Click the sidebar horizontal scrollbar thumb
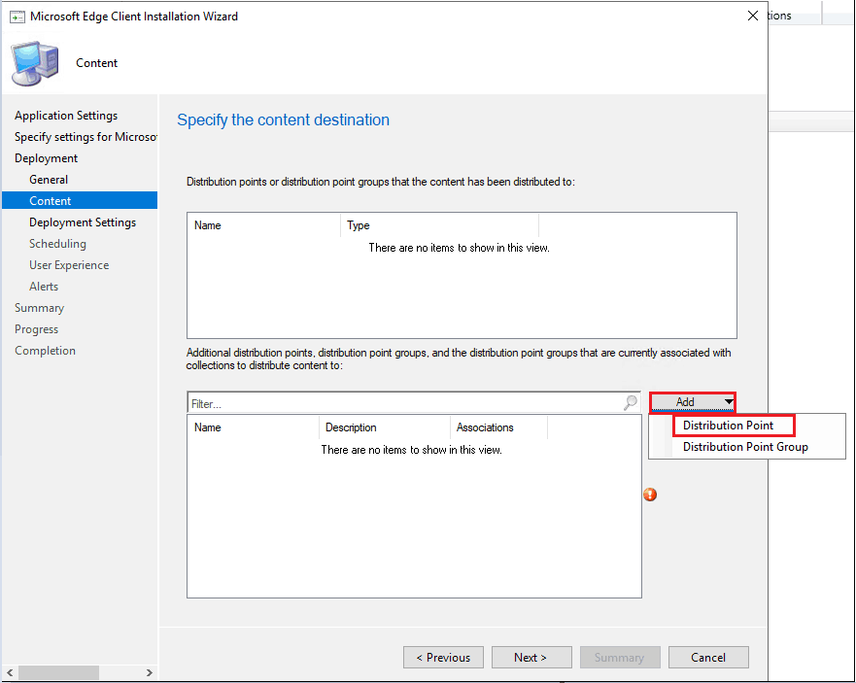The height and width of the screenshot is (683, 856). tap(58, 672)
